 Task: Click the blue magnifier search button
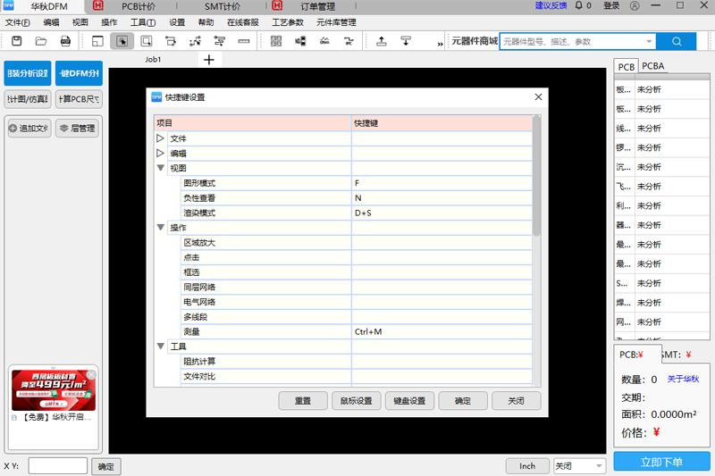(676, 41)
